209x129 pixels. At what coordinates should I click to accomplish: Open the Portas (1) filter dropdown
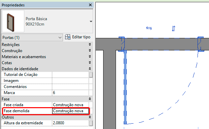point(32,38)
